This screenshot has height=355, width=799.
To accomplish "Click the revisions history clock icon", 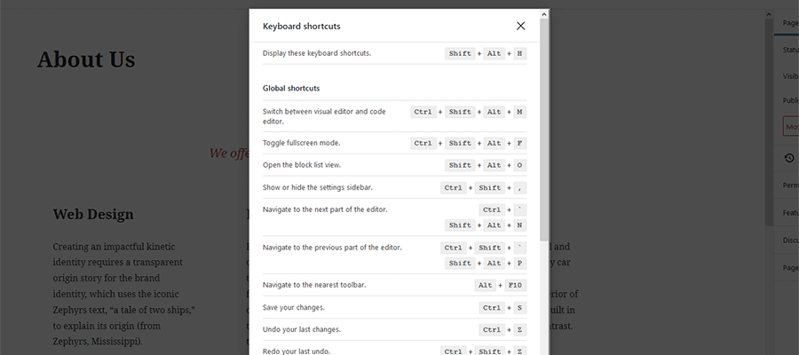I will pos(789,158).
